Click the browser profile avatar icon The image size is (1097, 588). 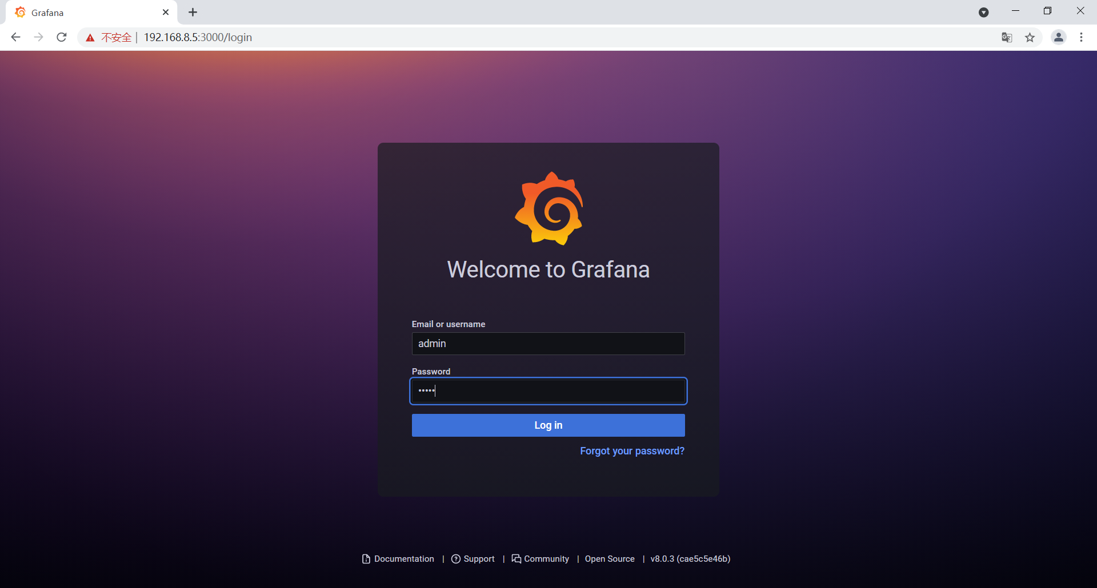(x=1058, y=37)
